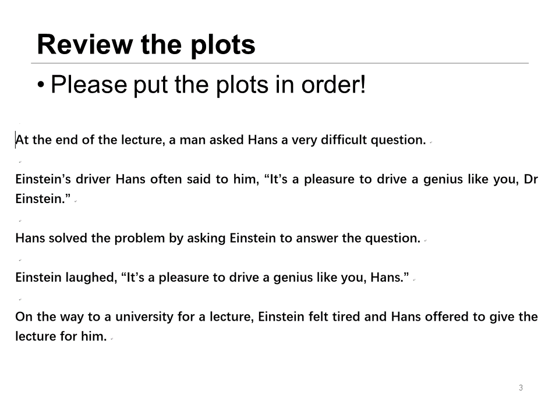Screen dimensions: 559x419
Task: Click the slide number 3
Action: click(521, 388)
